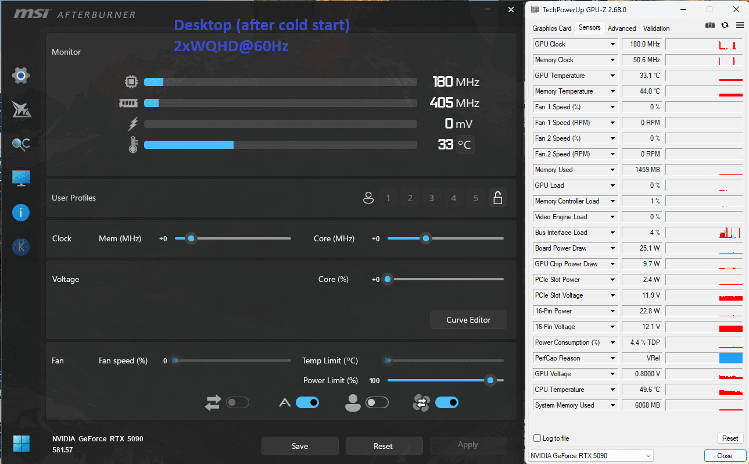Take a GPU-Z screenshot with camera icon
The height and width of the screenshot is (464, 749).
coord(709,26)
